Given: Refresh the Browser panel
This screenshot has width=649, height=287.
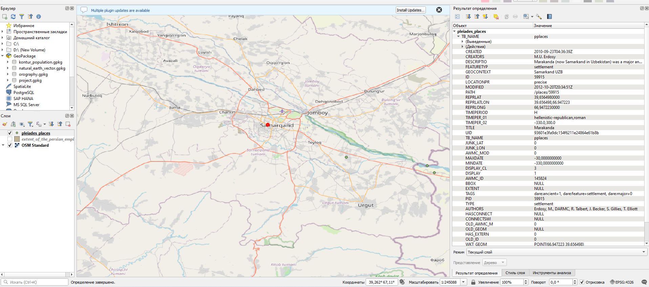Looking at the screenshot, I should (x=13, y=17).
